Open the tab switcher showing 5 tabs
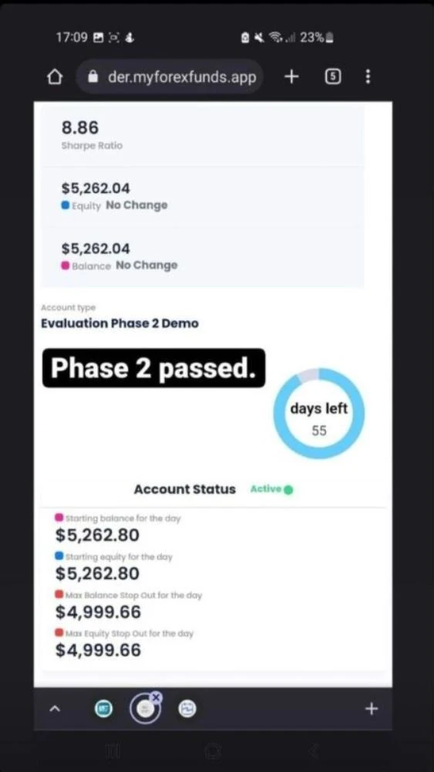The width and height of the screenshot is (434, 772). click(x=333, y=76)
